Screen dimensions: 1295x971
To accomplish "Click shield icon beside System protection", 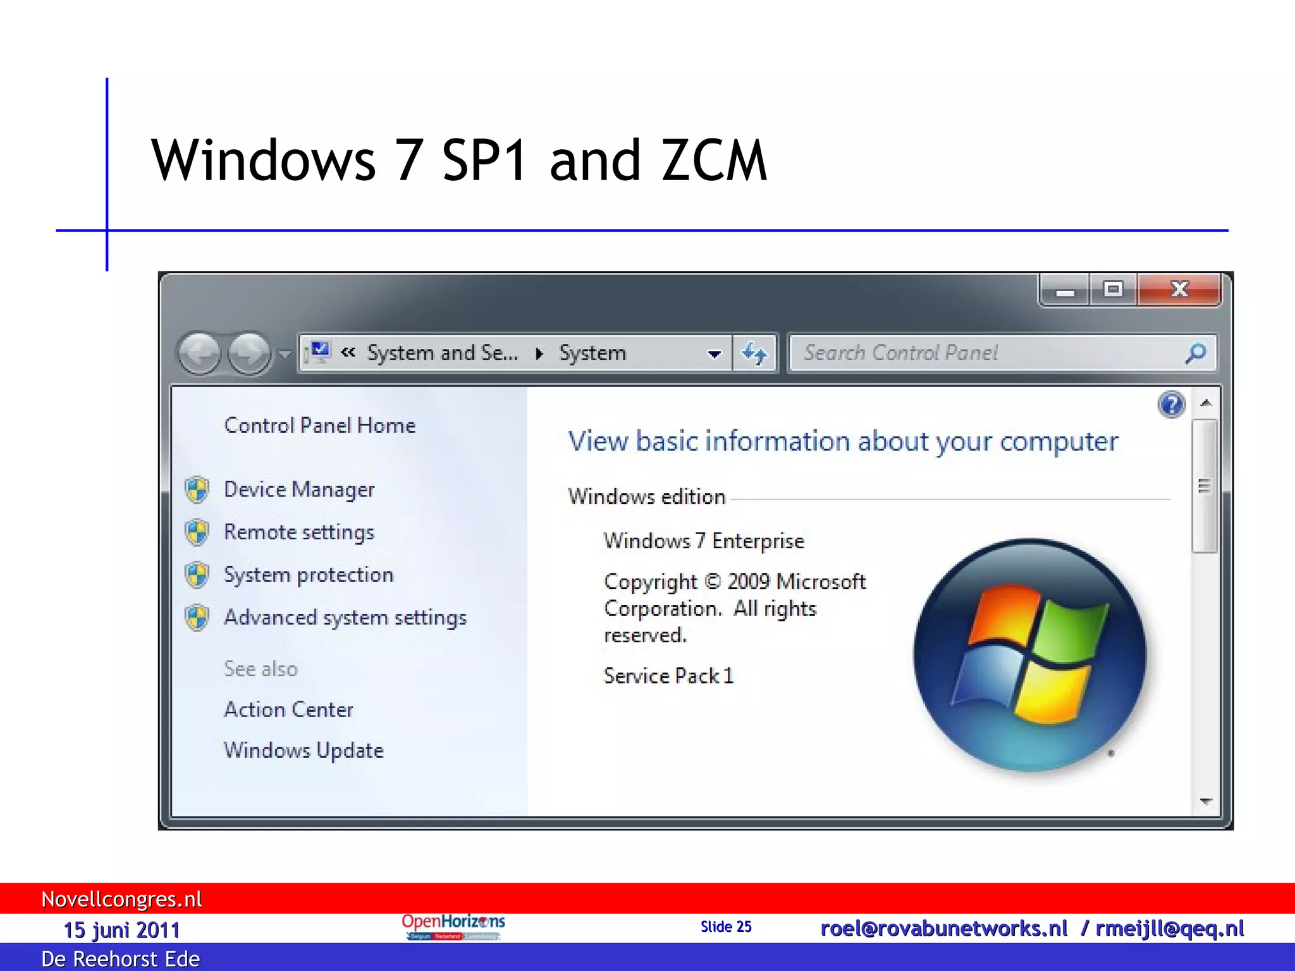I will click(197, 575).
